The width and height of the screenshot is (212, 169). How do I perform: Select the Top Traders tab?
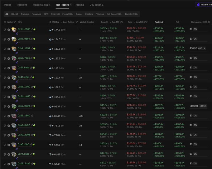click(x=62, y=5)
